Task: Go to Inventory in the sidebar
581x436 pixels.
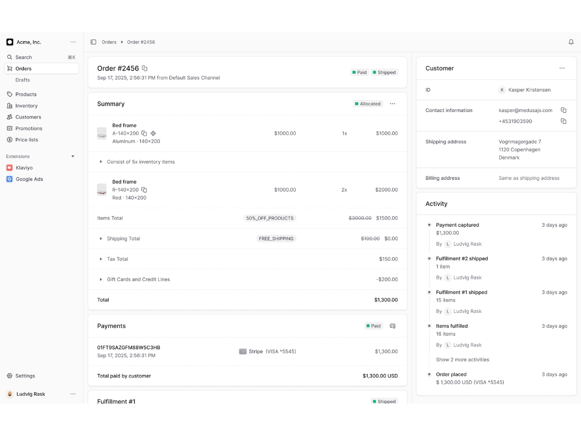Action: tap(42, 106)
